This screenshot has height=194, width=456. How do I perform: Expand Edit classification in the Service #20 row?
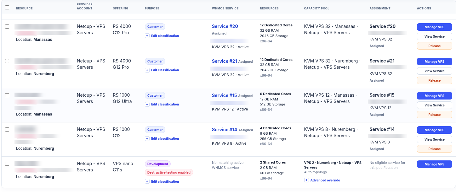pyautogui.click(x=162, y=36)
